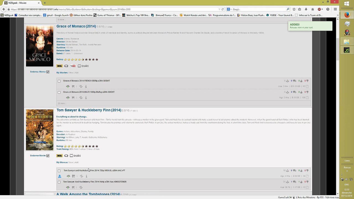Click View under My Movies for Grace of Monaco

71,73
